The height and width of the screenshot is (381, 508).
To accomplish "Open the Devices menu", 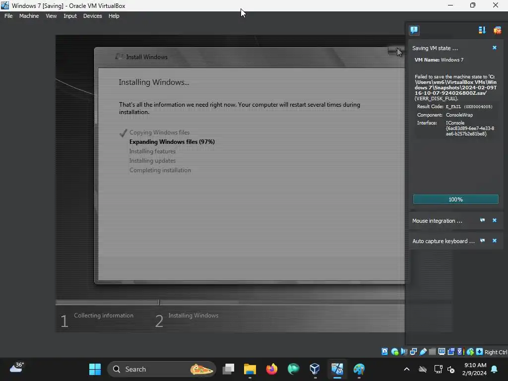I will point(92,16).
